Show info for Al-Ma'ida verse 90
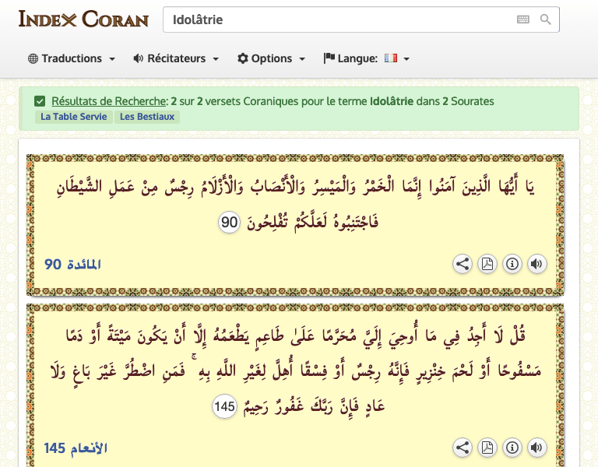Viewport: 598px width, 467px height. pos(512,264)
